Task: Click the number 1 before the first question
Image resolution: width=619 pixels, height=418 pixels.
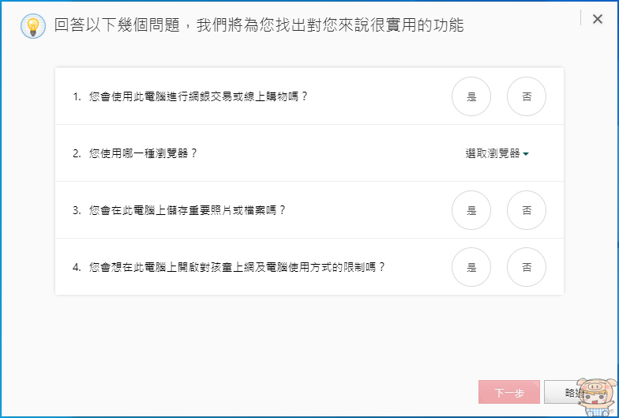Action: tap(76, 96)
